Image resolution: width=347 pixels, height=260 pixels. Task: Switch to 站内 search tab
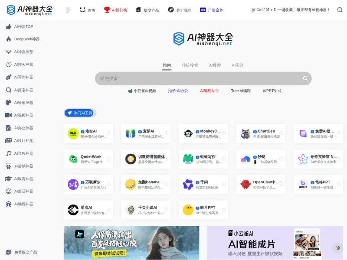point(167,65)
